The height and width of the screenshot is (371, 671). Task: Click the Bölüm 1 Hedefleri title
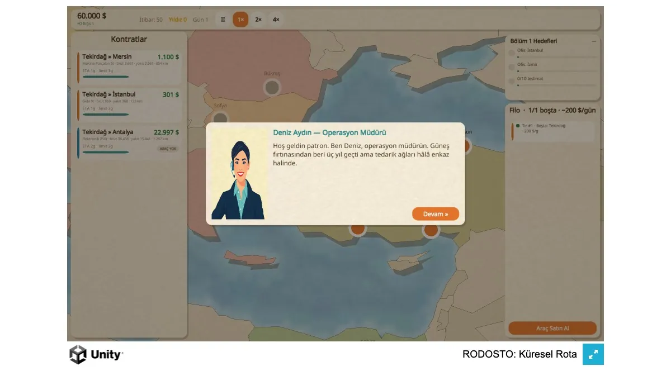click(x=533, y=41)
